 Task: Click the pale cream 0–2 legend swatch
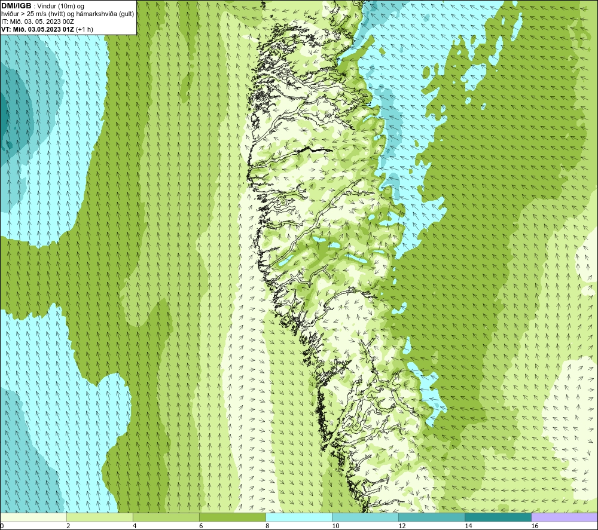point(33,517)
